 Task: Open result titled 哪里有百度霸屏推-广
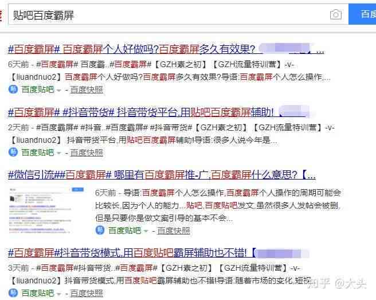point(162,175)
